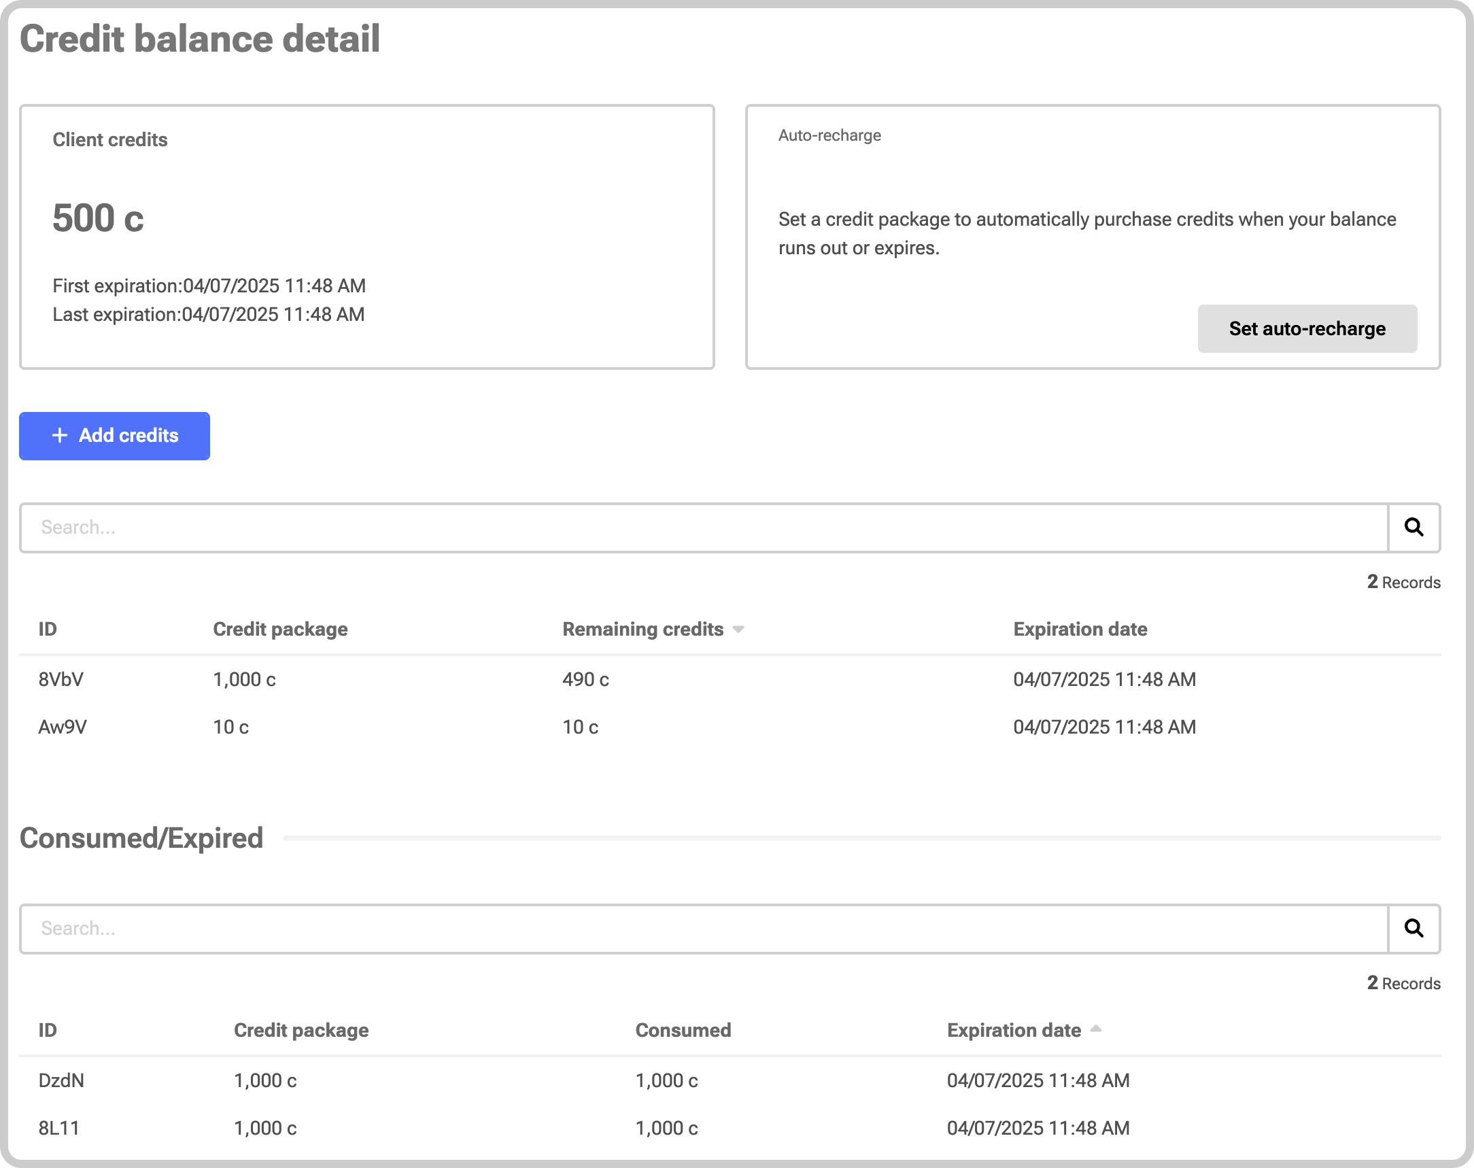
Task: Click the search magnifier icon for active credits
Action: tap(1414, 528)
